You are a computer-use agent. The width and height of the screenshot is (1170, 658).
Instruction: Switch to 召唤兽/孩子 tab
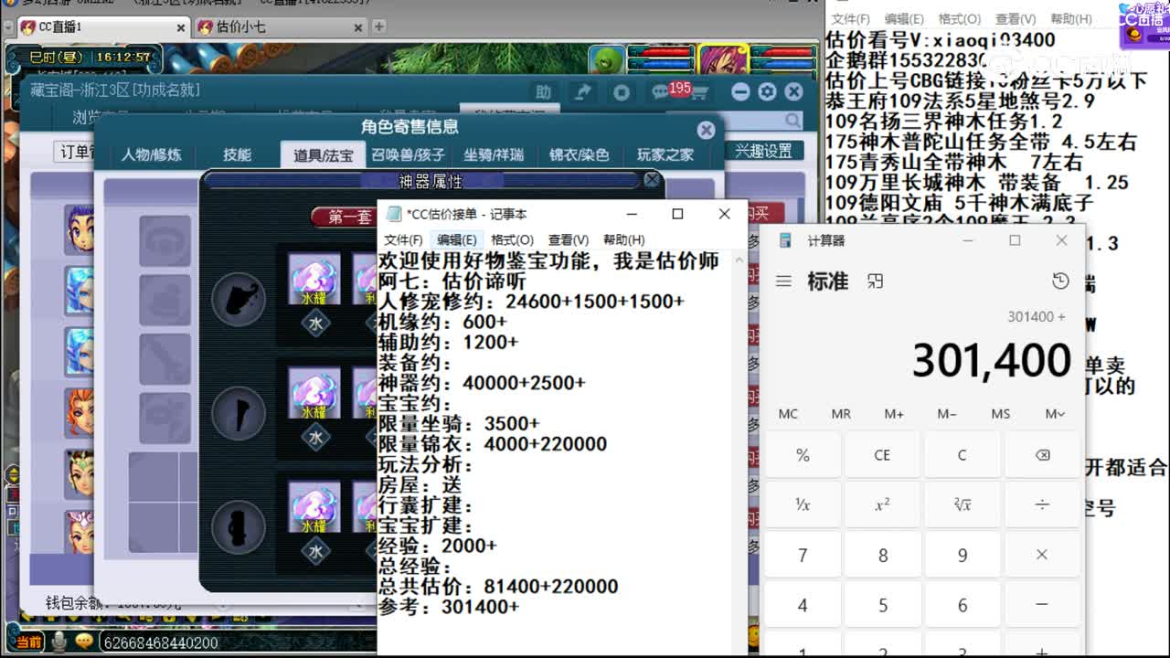(x=408, y=154)
